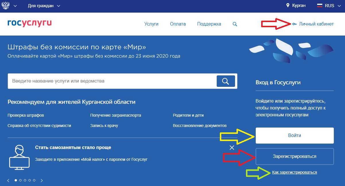Viewport: 345px width, 186px height.
Task: Open the Услуги menu item
Action: (x=151, y=24)
